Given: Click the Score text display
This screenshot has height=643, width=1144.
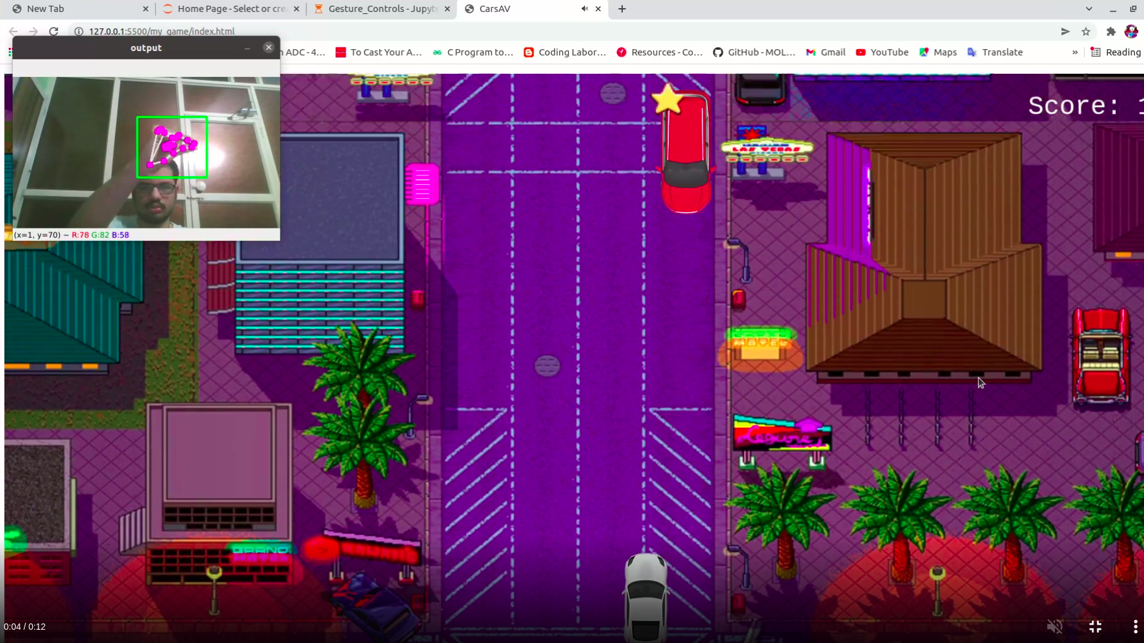Looking at the screenshot, I should pyautogui.click(x=1085, y=105).
